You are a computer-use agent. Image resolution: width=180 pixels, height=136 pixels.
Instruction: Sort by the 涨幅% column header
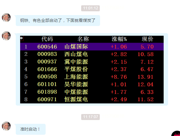[x=119, y=39]
